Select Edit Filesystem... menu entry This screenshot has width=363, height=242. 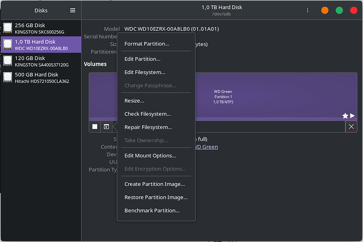[145, 72]
